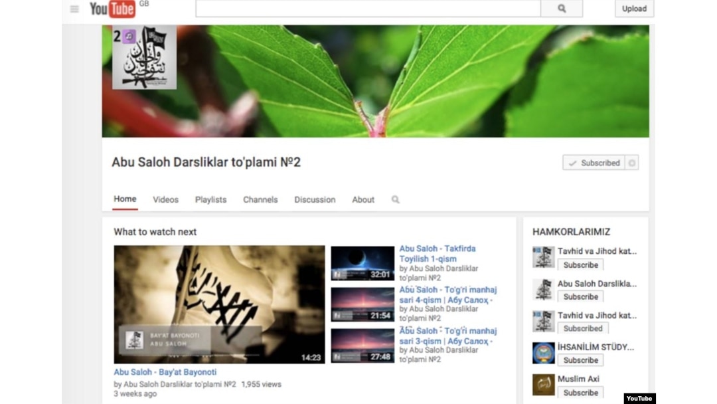The height and width of the screenshot is (404, 717).
Task: Open Muslim Axi channel icon
Action: click(543, 385)
